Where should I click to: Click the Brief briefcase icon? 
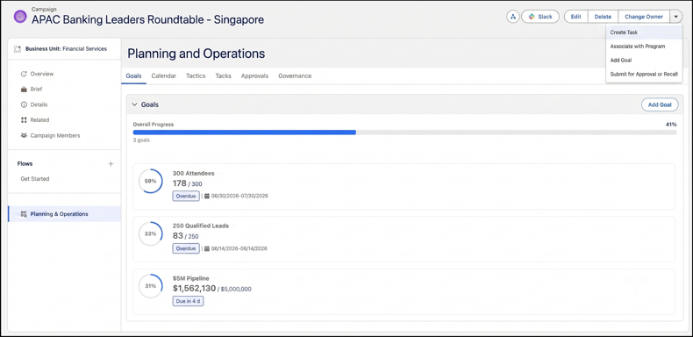(x=24, y=90)
